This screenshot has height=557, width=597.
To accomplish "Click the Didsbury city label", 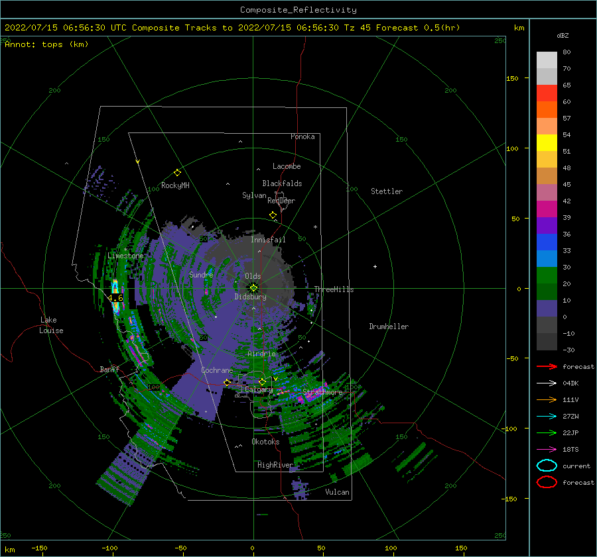I will tap(251, 297).
